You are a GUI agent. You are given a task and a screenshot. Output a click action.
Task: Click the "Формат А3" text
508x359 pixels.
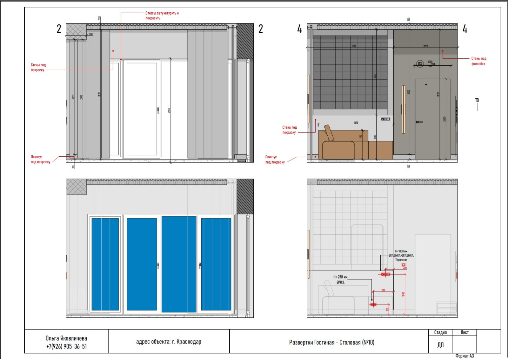(x=465, y=356)
